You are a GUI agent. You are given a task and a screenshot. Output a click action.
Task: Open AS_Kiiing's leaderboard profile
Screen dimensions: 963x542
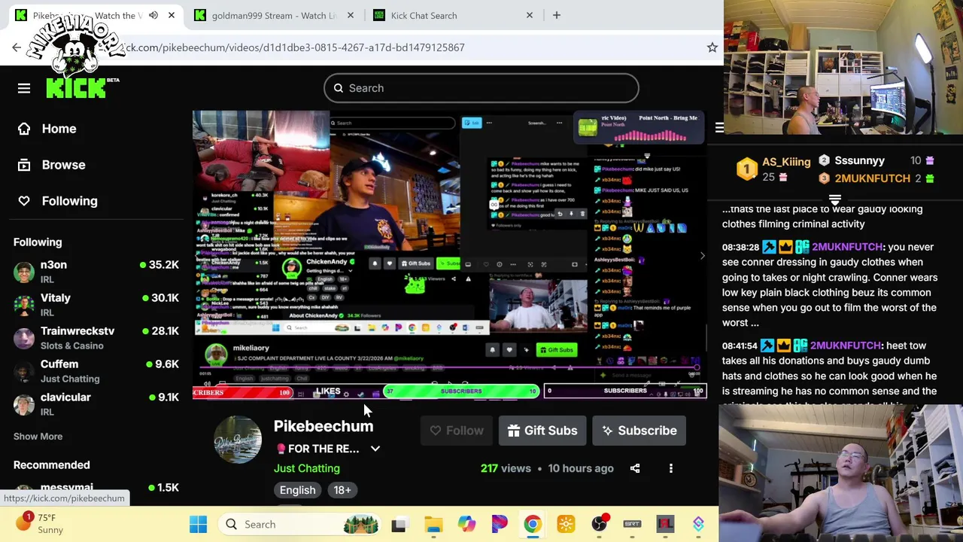786,162
